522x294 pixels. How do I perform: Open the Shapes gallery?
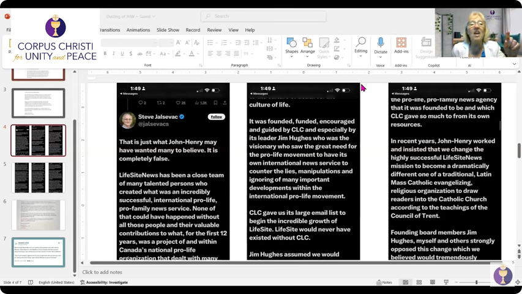(292, 47)
